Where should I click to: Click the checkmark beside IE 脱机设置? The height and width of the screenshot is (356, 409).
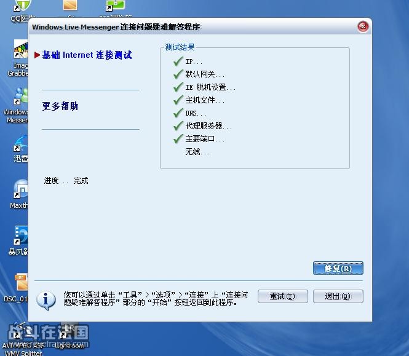click(178, 87)
